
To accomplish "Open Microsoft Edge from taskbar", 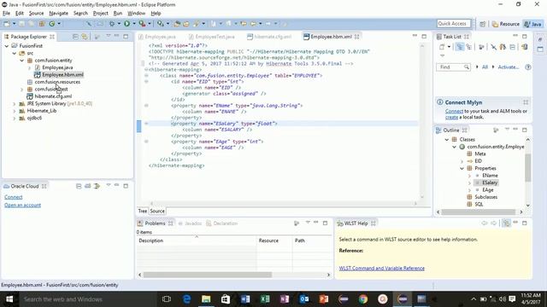I will coord(186,299).
